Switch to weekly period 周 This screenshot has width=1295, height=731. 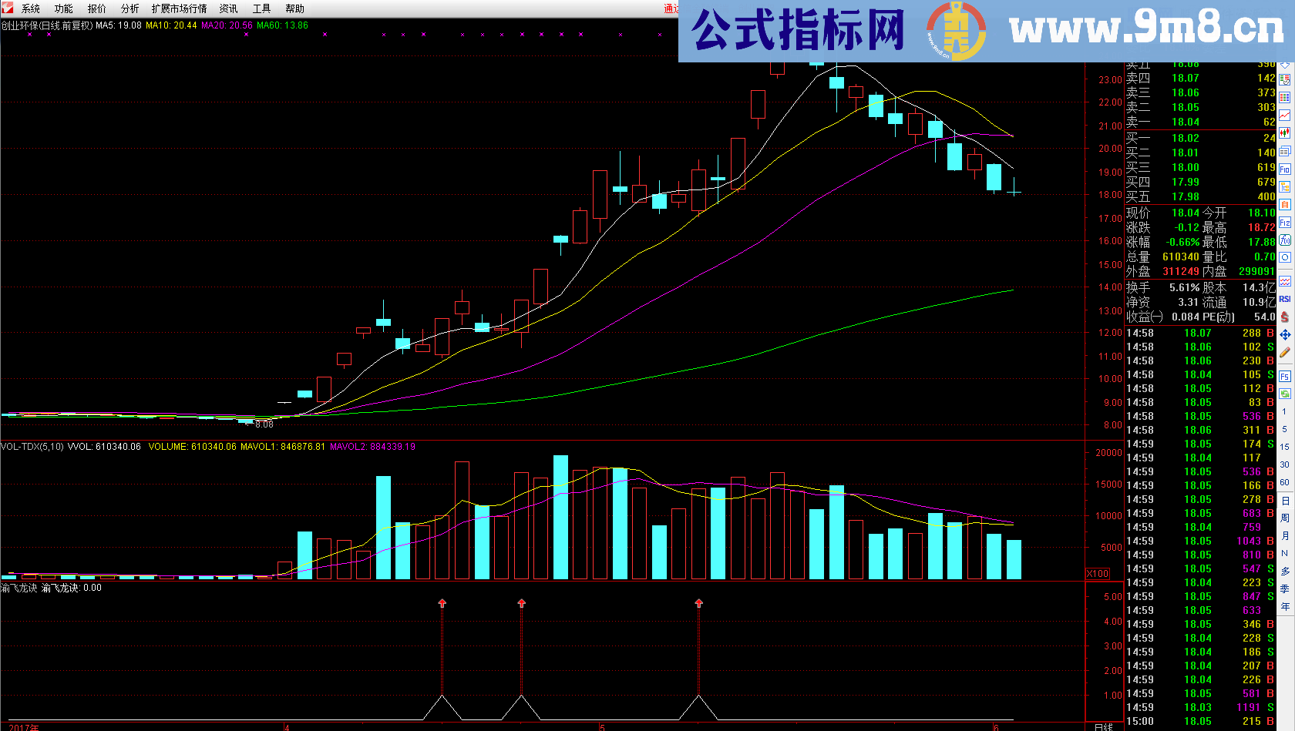1285,518
